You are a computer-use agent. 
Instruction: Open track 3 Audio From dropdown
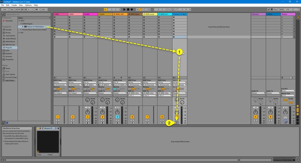tap(90, 83)
